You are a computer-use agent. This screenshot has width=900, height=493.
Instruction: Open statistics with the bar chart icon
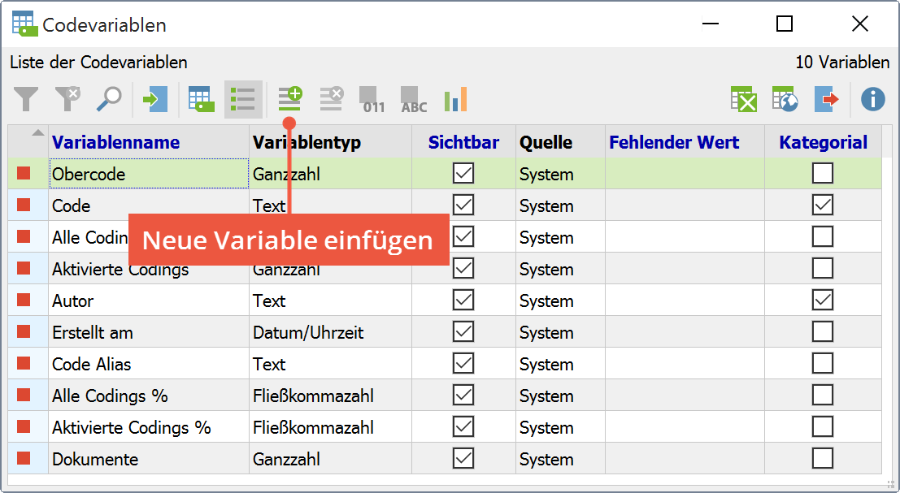(456, 99)
